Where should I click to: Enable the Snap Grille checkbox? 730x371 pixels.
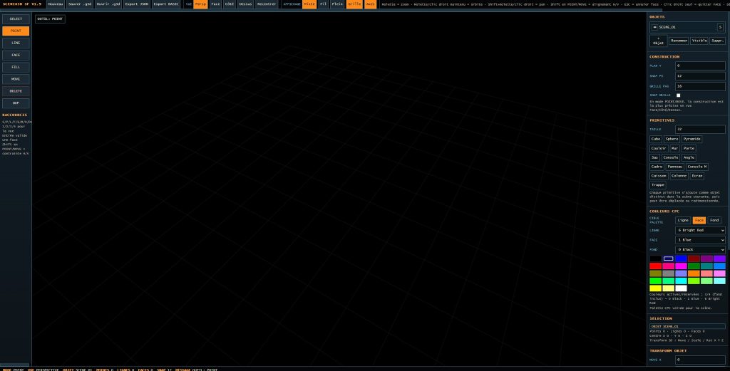pyautogui.click(x=678, y=95)
